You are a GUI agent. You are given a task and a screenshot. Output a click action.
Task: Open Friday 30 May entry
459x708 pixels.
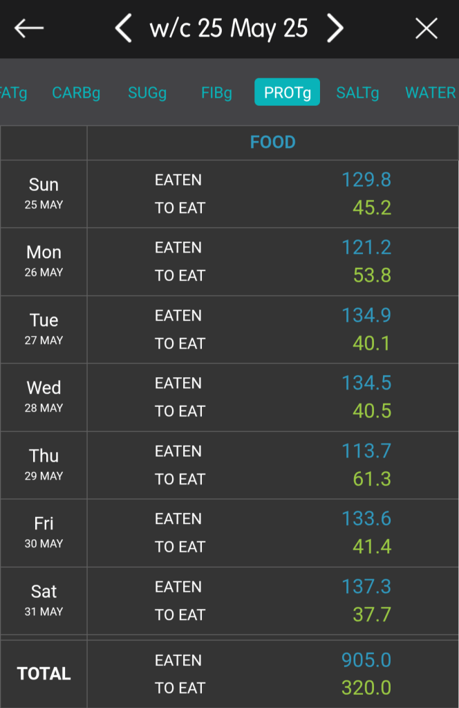(44, 532)
